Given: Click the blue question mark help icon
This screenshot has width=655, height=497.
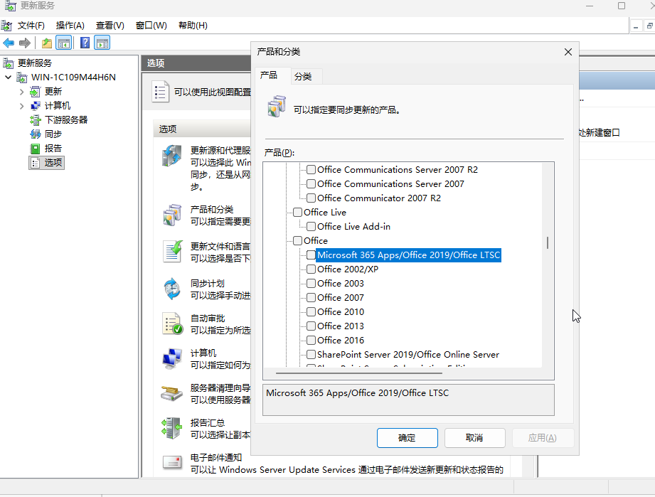Looking at the screenshot, I should [85, 43].
